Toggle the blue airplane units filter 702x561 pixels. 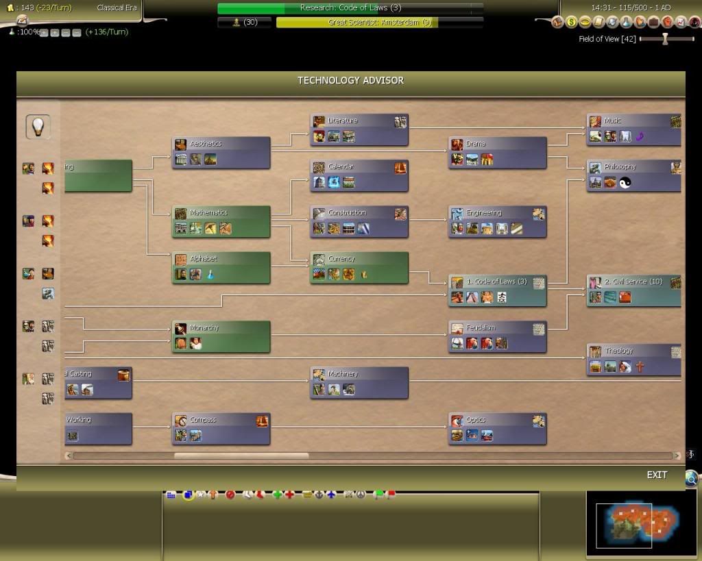point(331,495)
